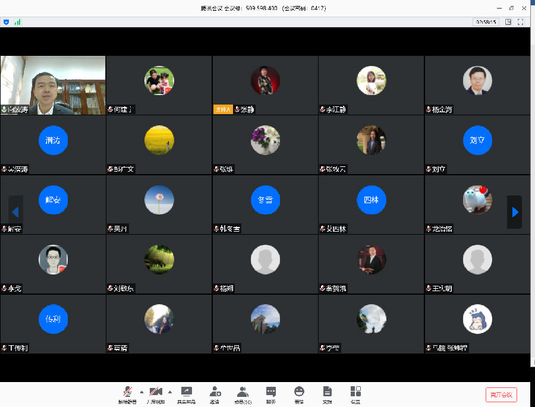Go to previous page of participants
This screenshot has height=407, width=535.
click(x=15, y=212)
